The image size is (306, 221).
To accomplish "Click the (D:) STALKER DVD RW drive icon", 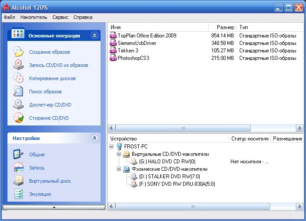I will tap(134, 177).
